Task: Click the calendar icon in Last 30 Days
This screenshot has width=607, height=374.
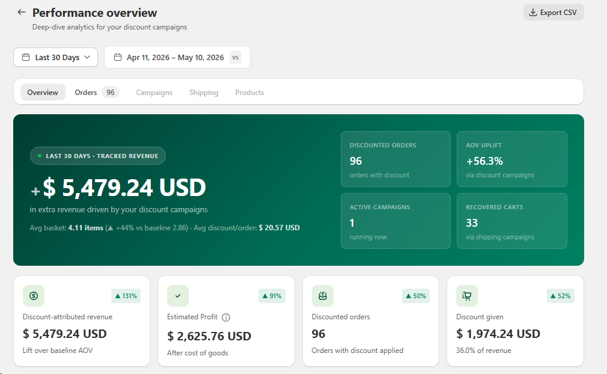Action: (x=26, y=57)
